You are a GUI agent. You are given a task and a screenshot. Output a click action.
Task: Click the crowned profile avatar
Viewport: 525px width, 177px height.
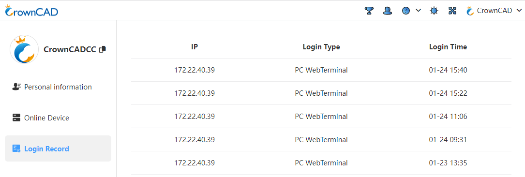[x=24, y=49]
